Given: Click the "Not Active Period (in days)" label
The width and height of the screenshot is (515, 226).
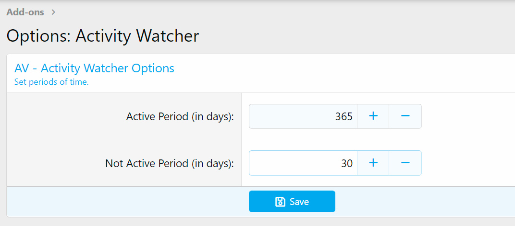Looking at the screenshot, I should click(169, 163).
